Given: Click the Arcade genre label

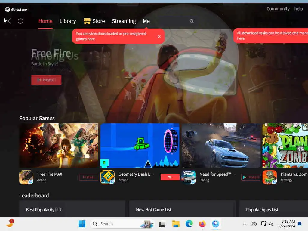Looking at the screenshot, I should tap(123, 180).
